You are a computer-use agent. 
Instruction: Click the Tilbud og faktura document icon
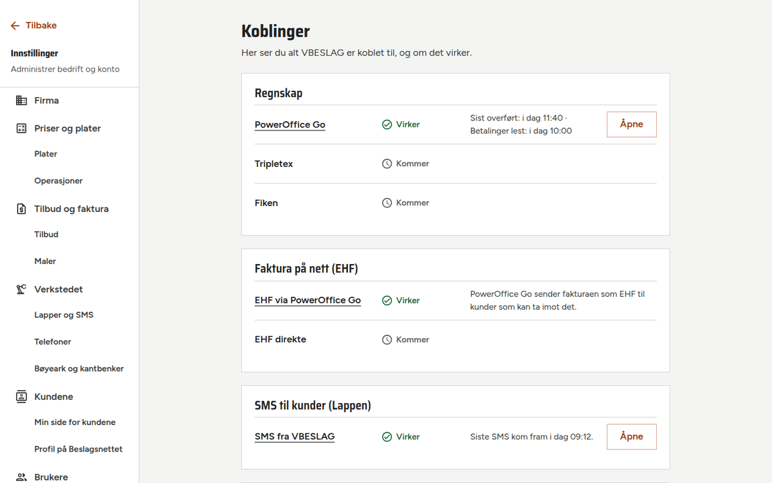point(21,209)
